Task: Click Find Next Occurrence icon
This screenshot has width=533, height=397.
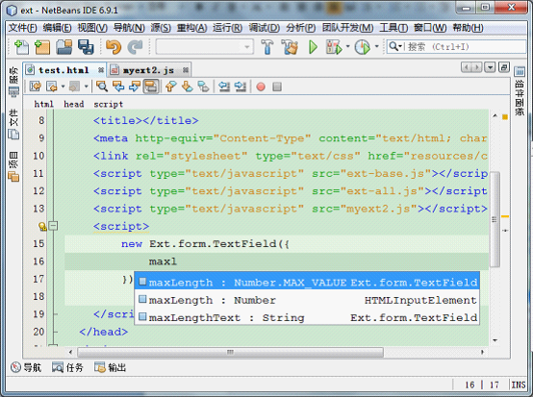Action: pyautogui.click(x=135, y=87)
